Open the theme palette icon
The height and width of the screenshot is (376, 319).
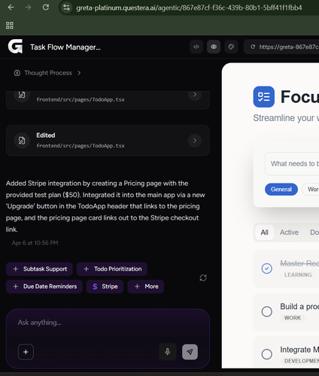coord(231,47)
